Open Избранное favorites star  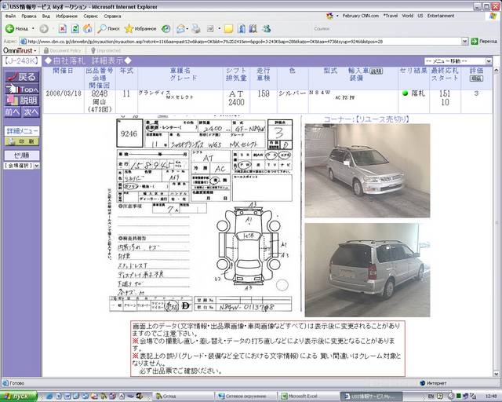129,29
